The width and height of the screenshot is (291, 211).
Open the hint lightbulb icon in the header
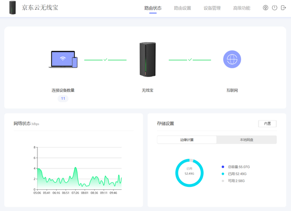(265, 8)
